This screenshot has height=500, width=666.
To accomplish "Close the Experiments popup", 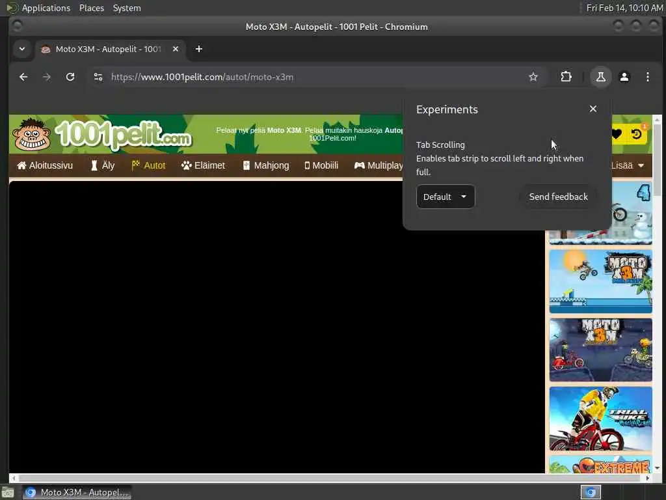I will (593, 109).
